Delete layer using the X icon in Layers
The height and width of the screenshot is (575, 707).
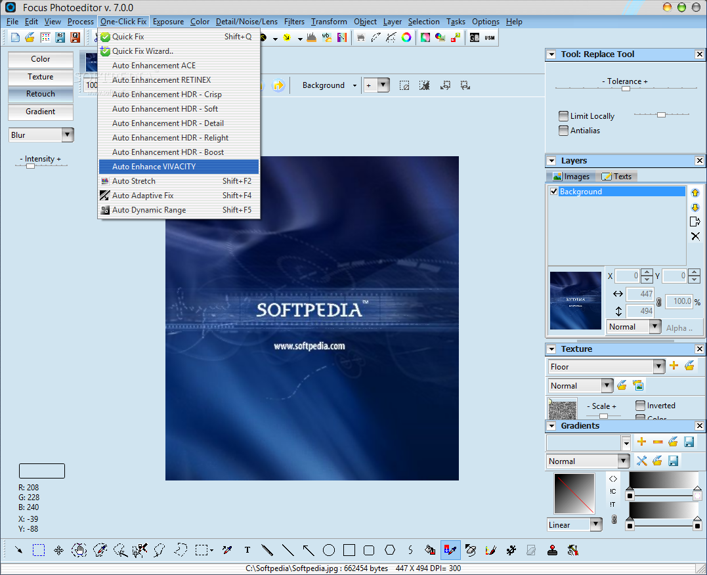point(695,236)
